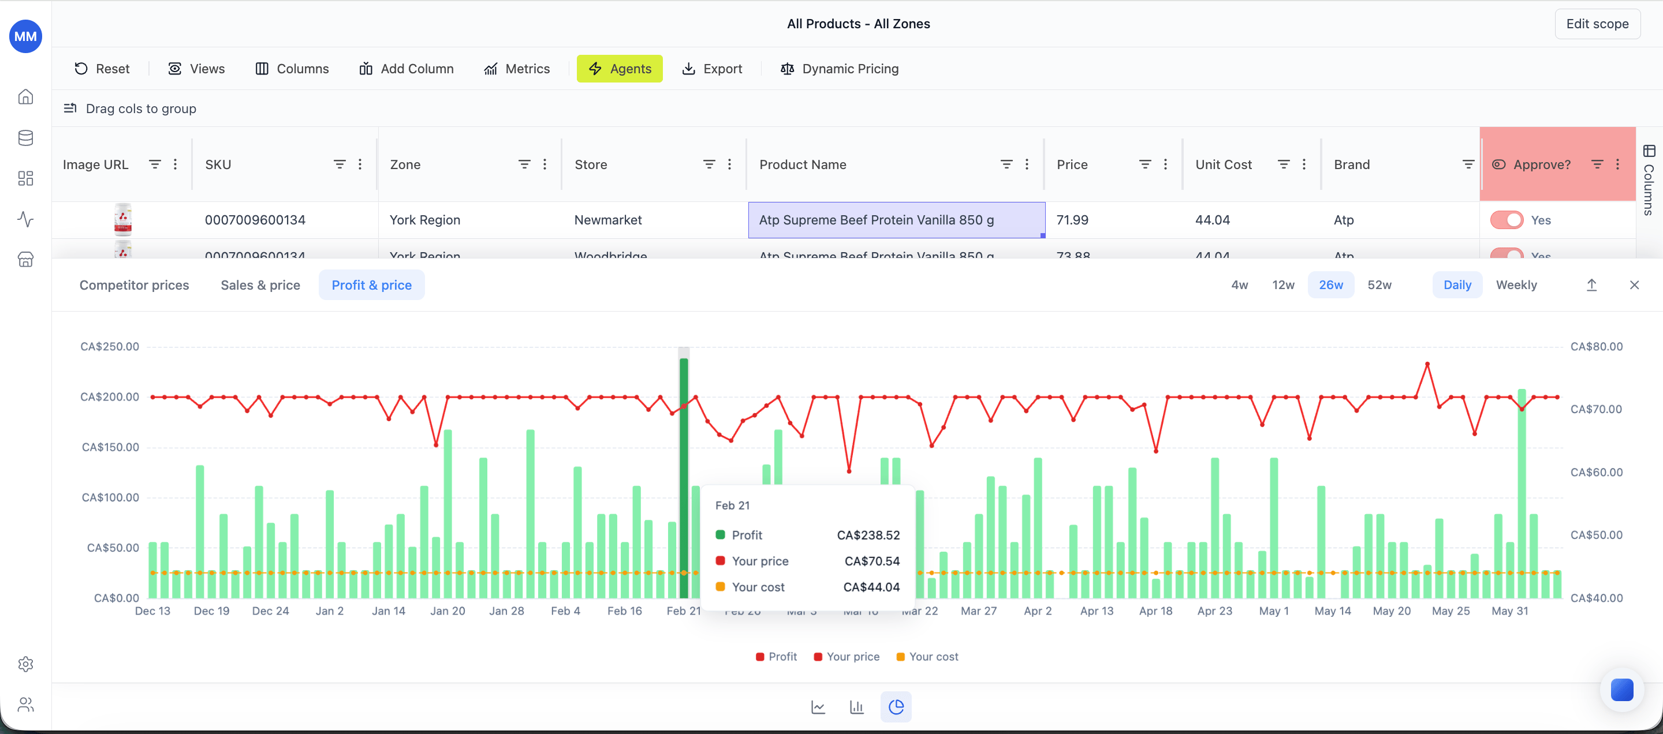Select Weekly granularity

pyautogui.click(x=1516, y=285)
